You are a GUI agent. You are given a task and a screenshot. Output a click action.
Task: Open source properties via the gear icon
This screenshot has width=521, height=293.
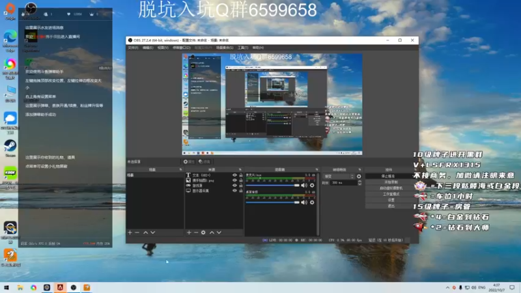203,232
